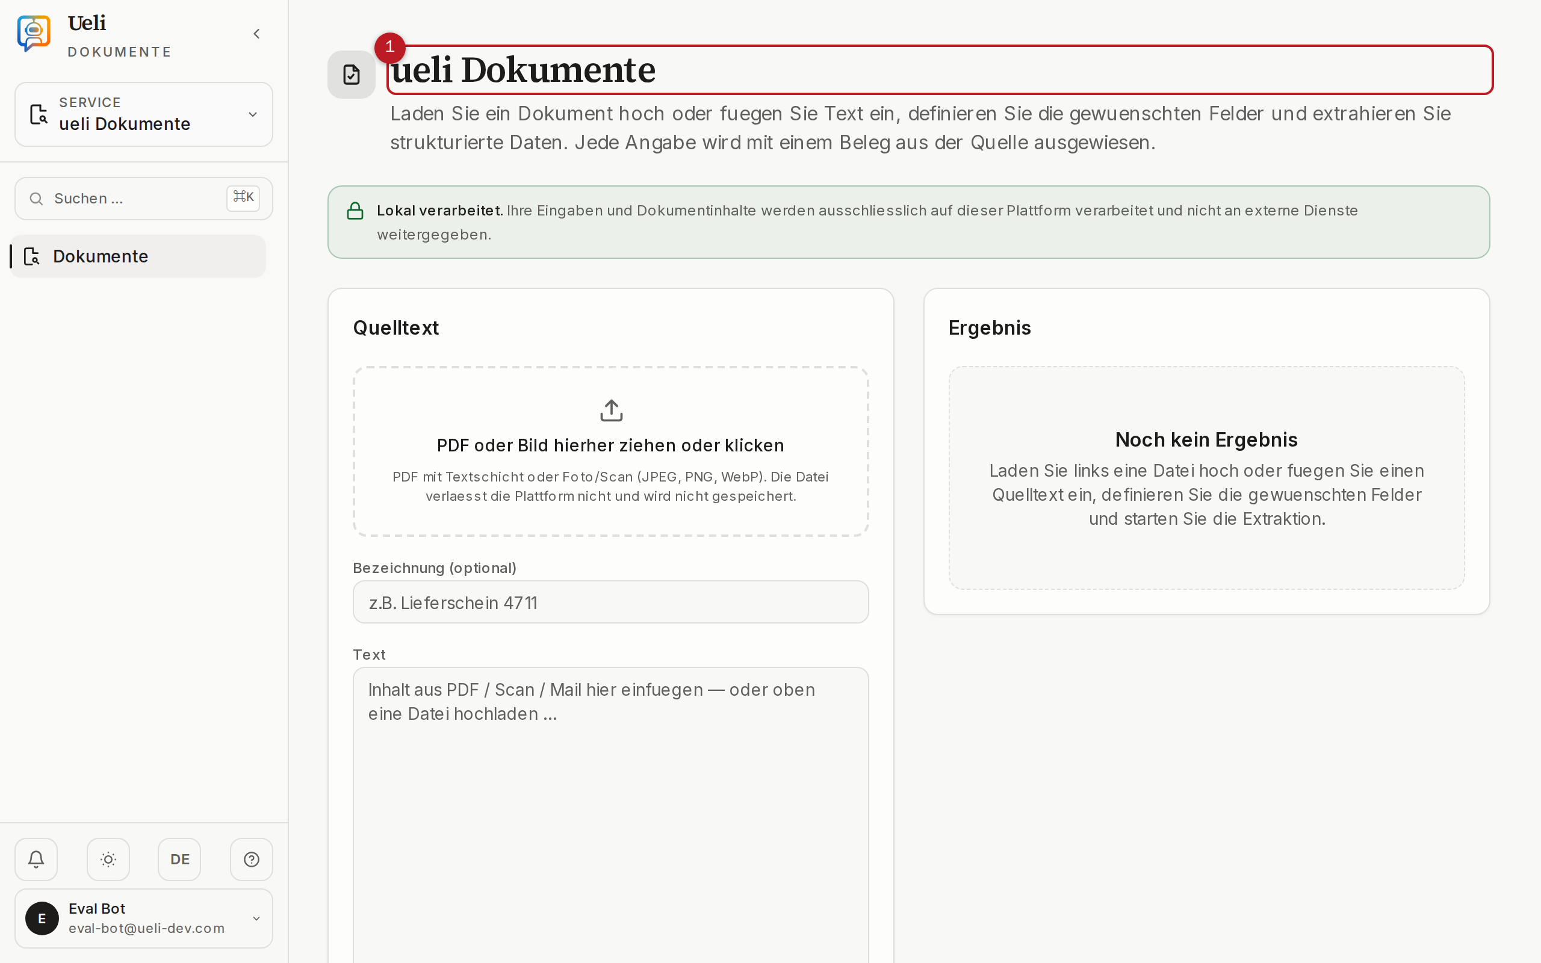This screenshot has width=1541, height=963.
Task: Click the ⌘K shortcut badge
Action: pos(243,198)
